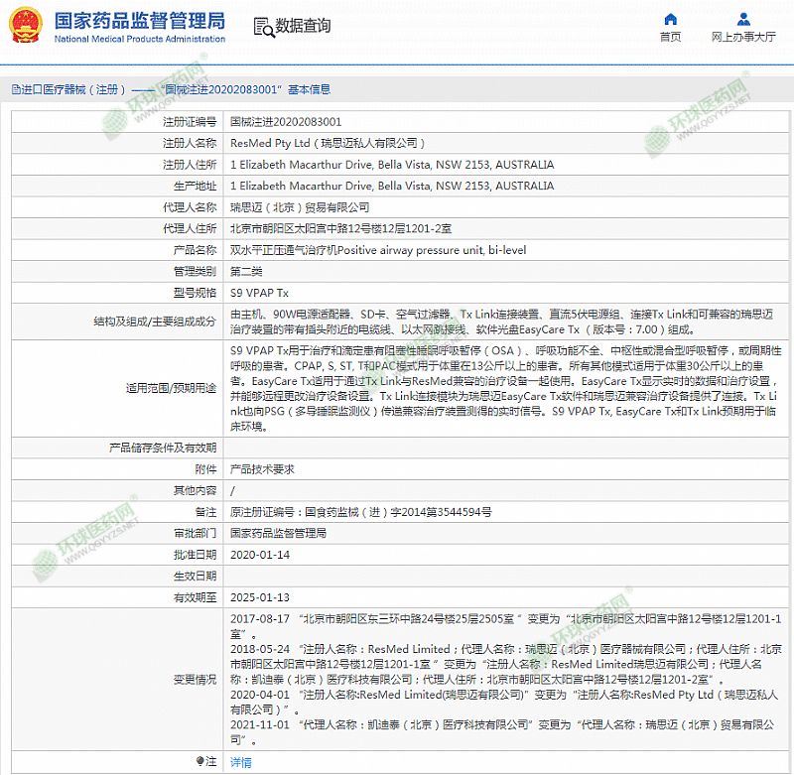Click National Medical Products Administration subtitle
The height and width of the screenshot is (775, 794).
point(138,40)
